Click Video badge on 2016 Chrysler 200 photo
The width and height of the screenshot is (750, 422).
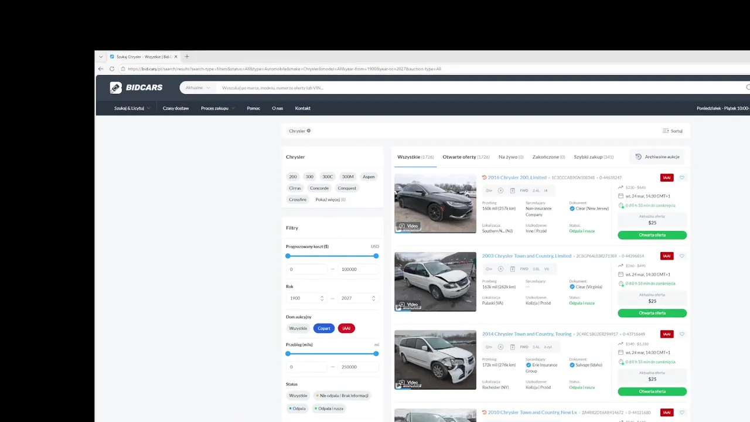pos(408,226)
